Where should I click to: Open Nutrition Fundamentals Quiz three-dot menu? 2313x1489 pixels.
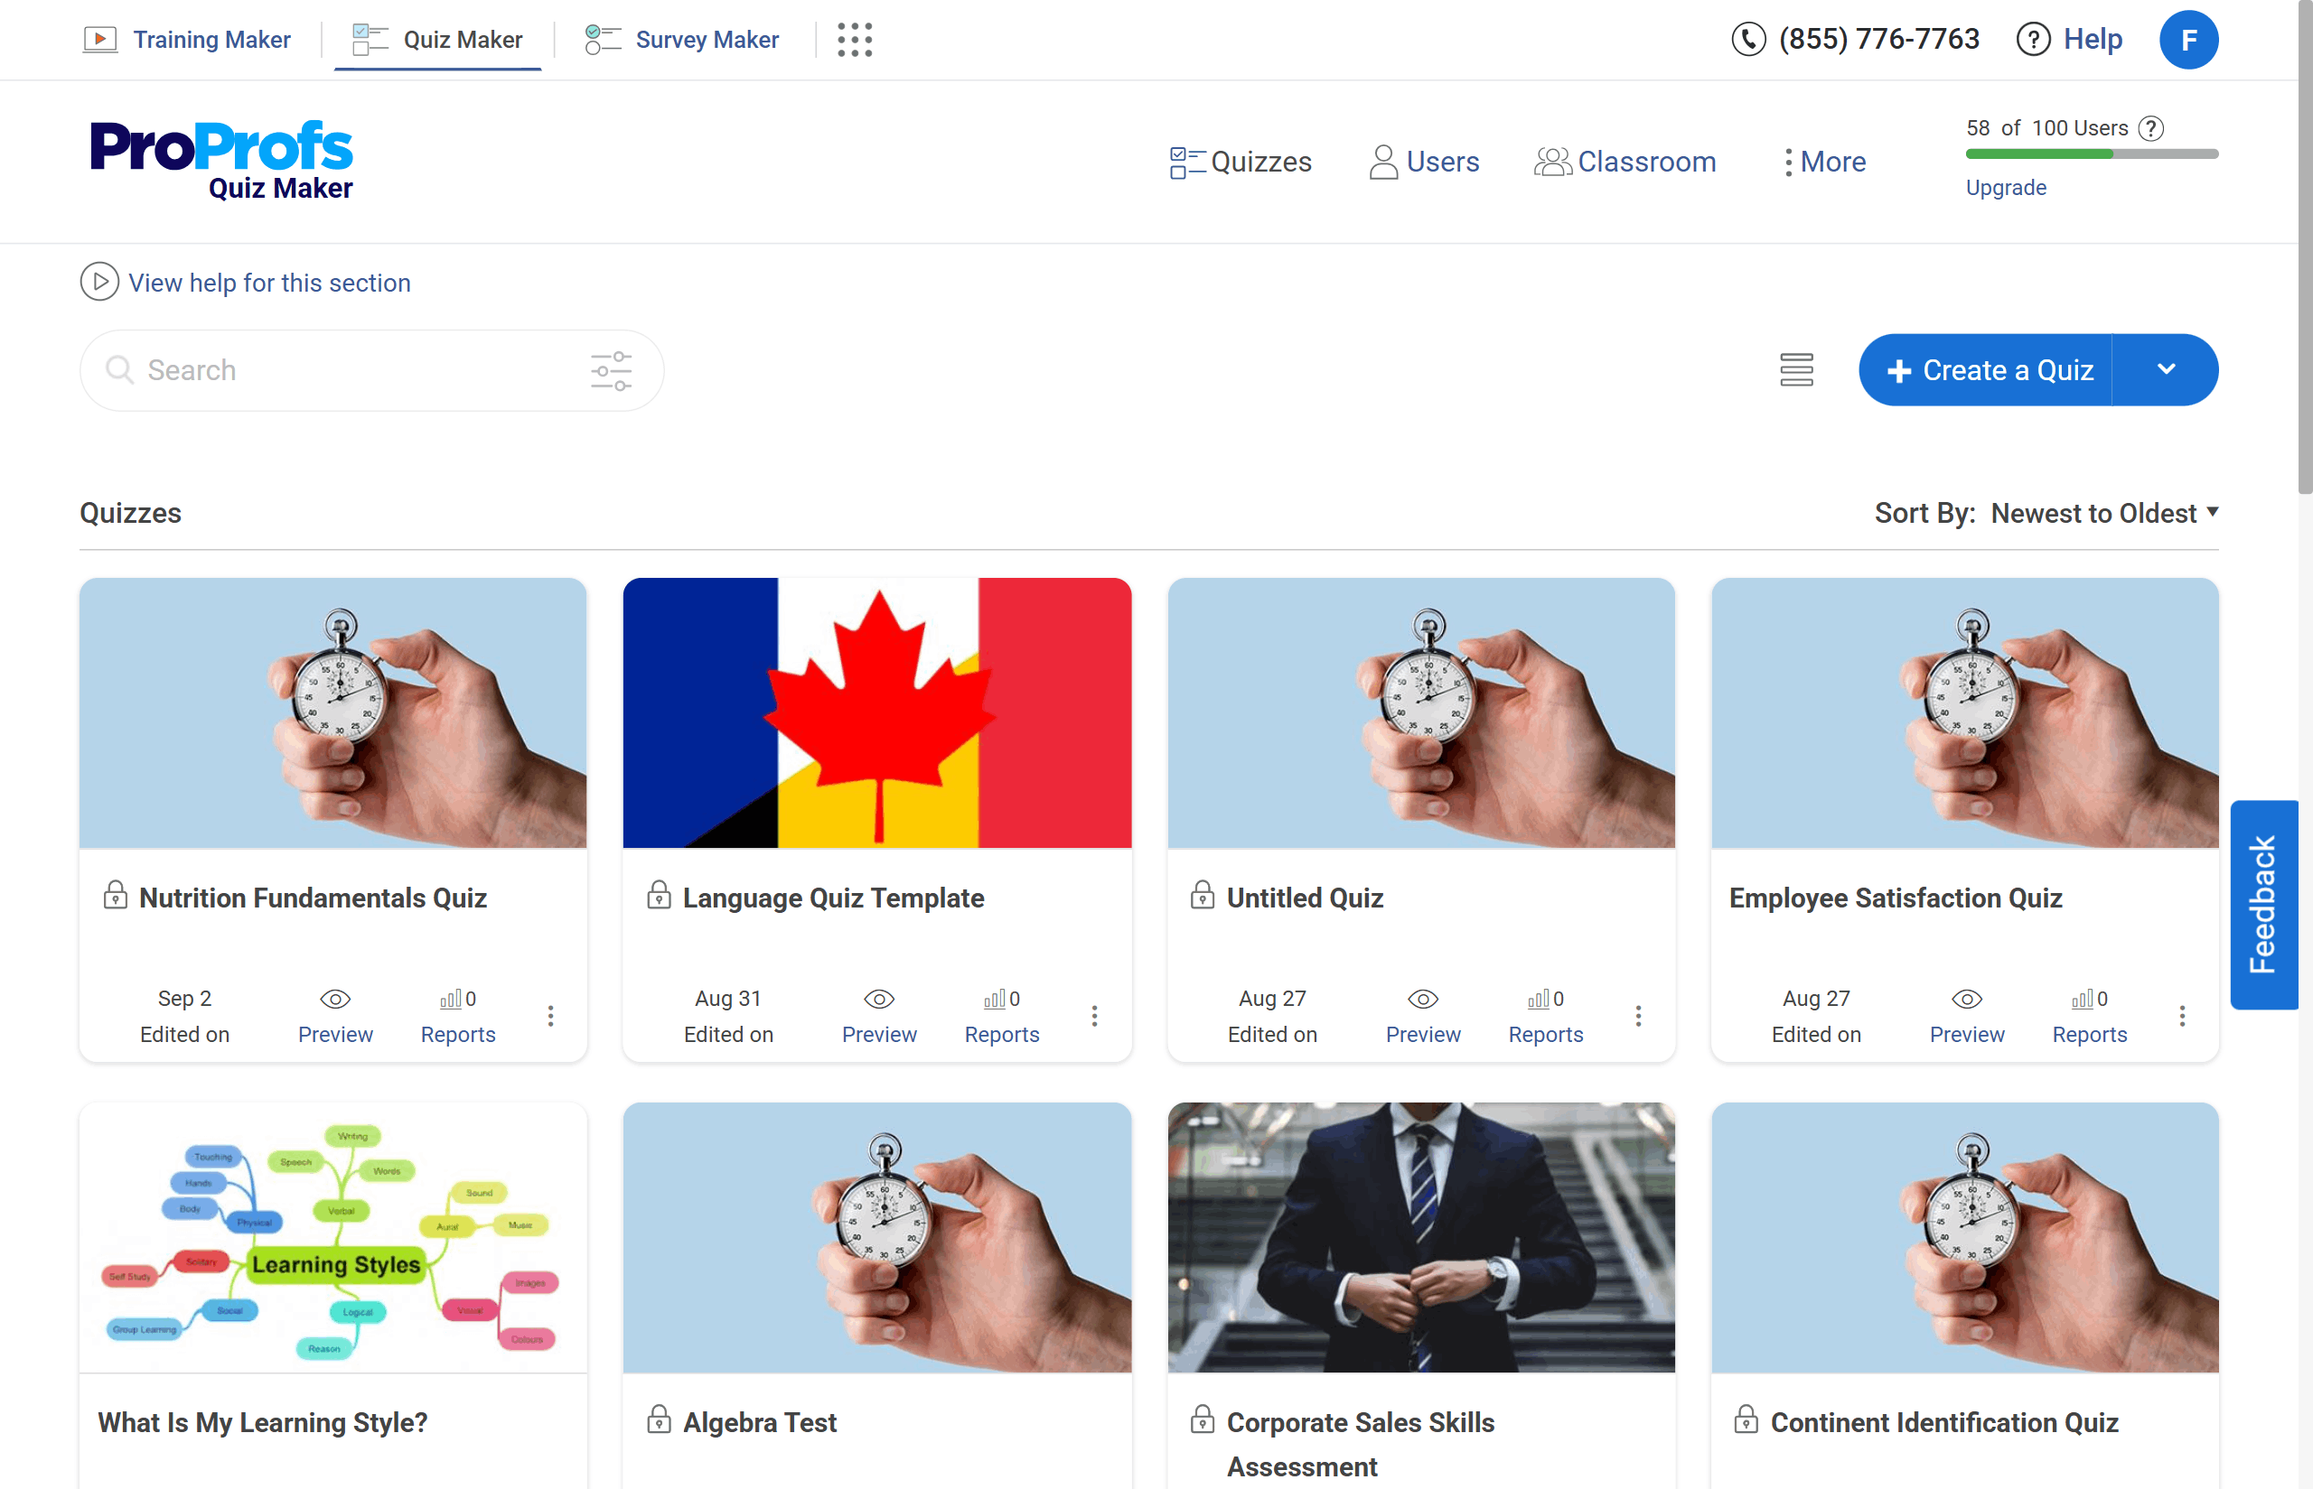550,1015
